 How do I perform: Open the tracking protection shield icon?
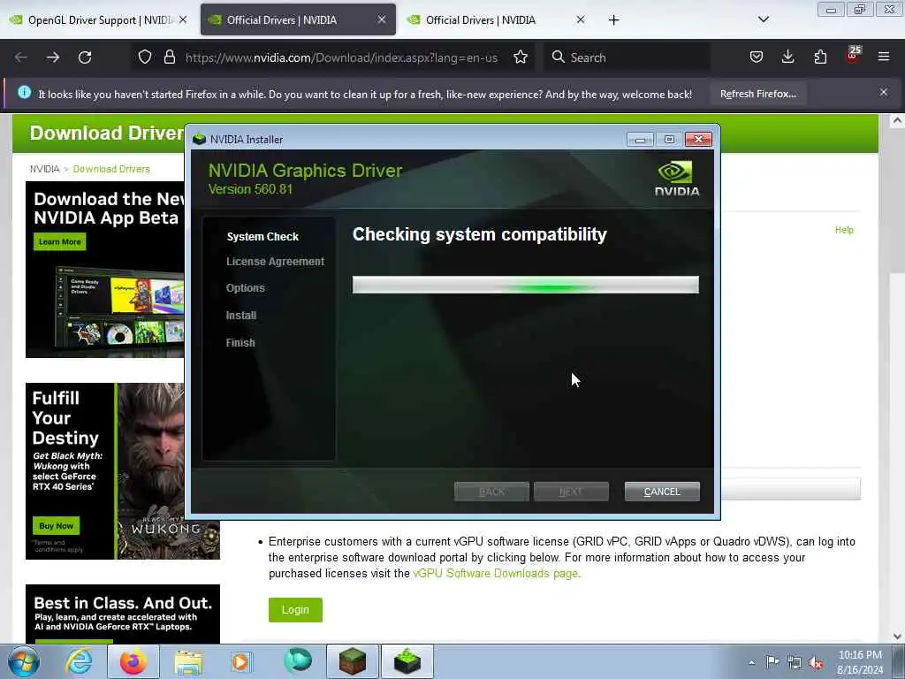(145, 57)
